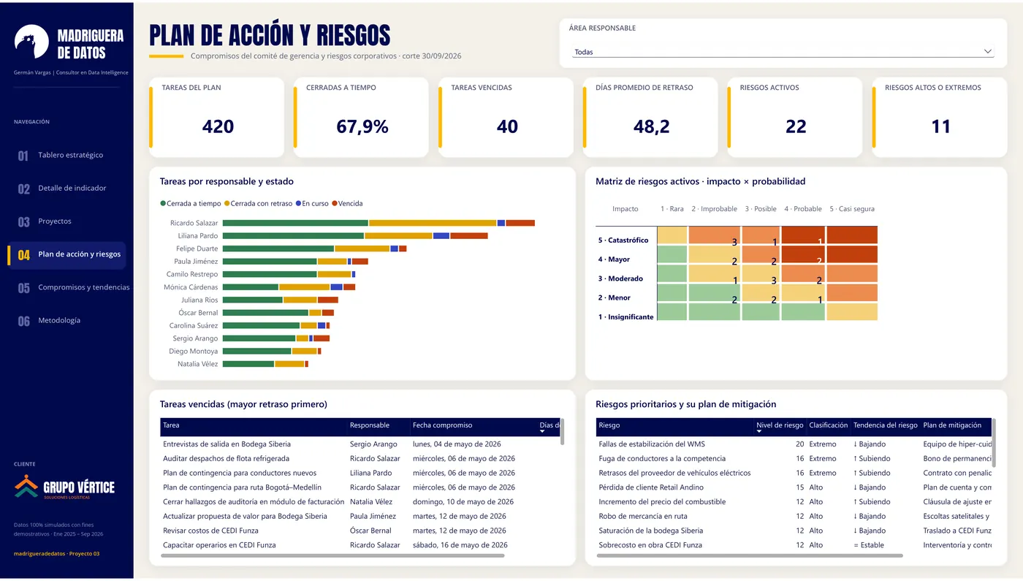Click the horizontal scrollbar of risks table
Screen dimensions: 1023x581
point(750,556)
